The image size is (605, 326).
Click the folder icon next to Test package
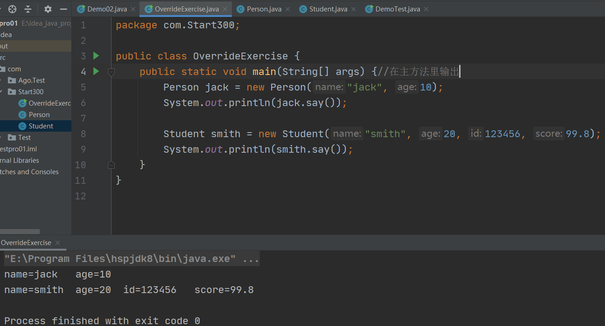[x=12, y=138]
